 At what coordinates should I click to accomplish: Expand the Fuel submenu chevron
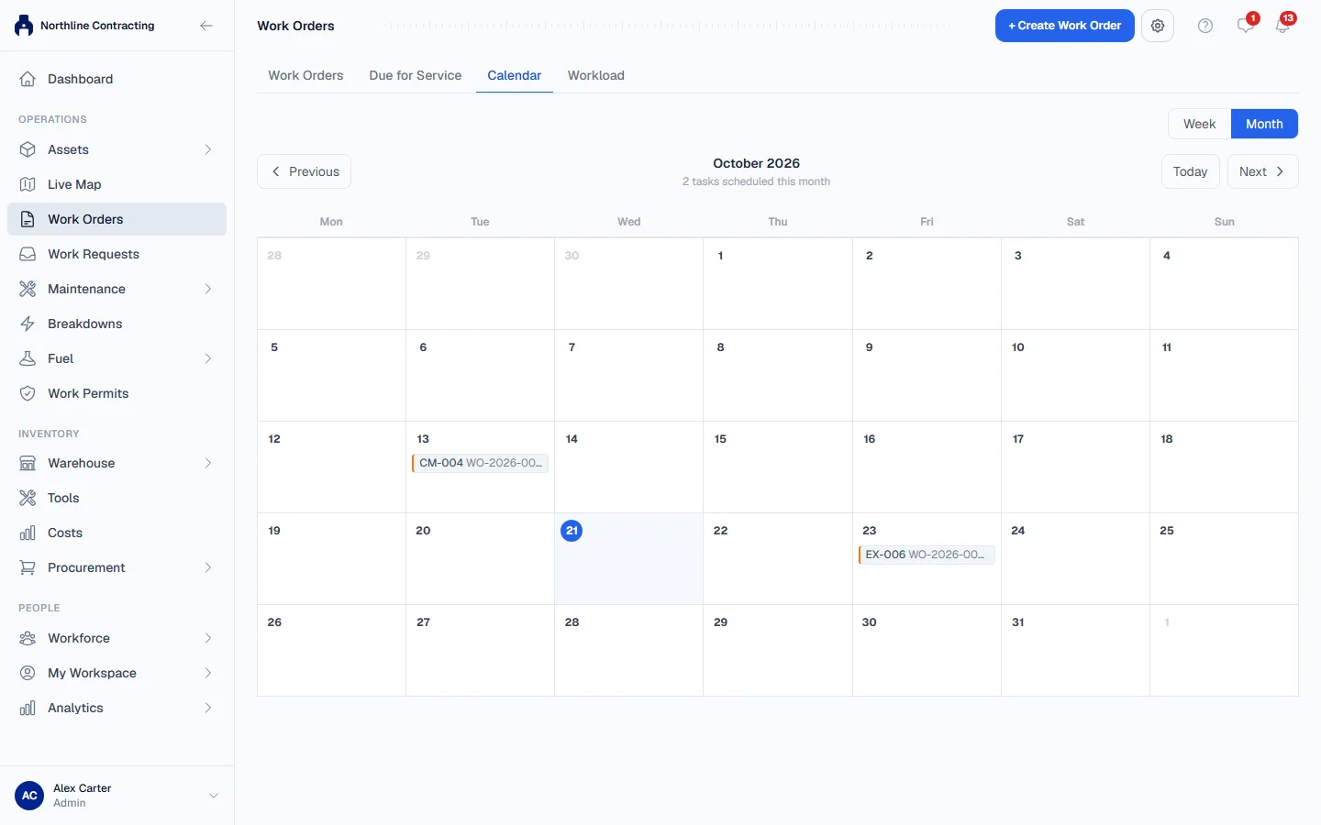(x=208, y=358)
